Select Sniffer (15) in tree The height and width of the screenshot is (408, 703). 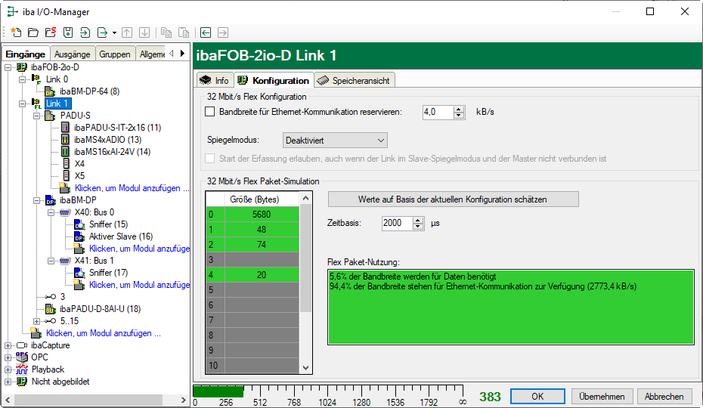[x=108, y=224]
